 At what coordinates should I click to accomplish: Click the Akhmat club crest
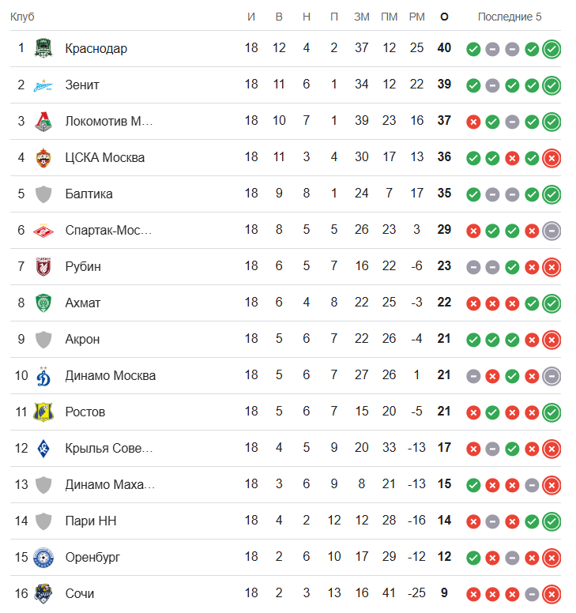(43, 303)
